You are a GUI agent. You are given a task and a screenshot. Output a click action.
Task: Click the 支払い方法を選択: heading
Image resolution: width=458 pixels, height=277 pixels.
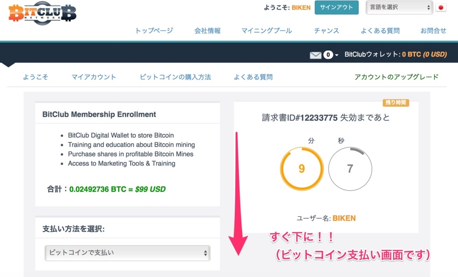coord(73,229)
